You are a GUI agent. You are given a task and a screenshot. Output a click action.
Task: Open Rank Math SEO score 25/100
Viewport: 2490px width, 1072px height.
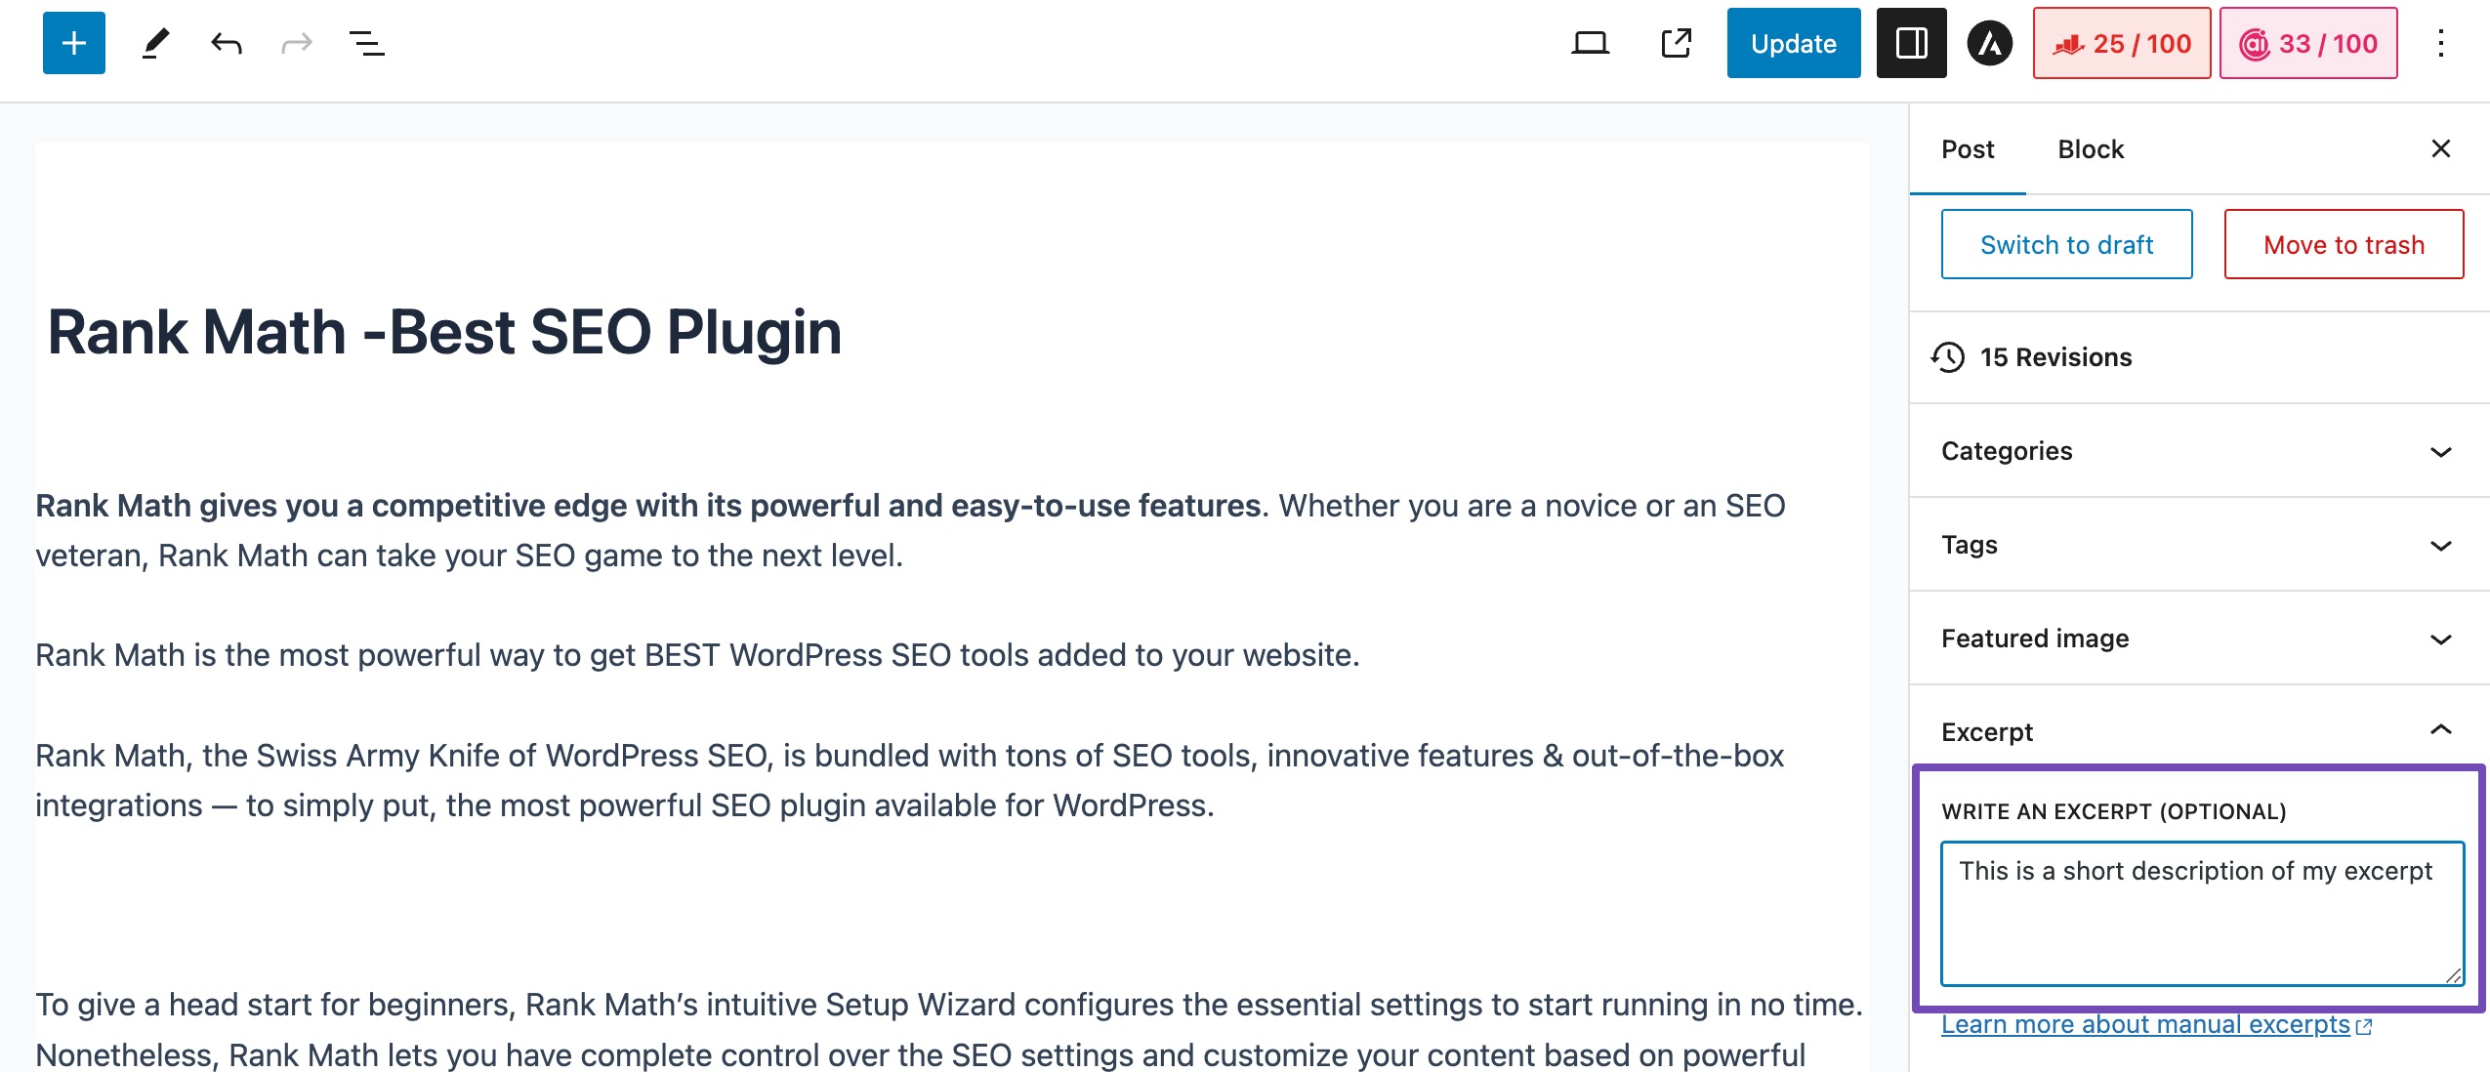click(x=2121, y=43)
